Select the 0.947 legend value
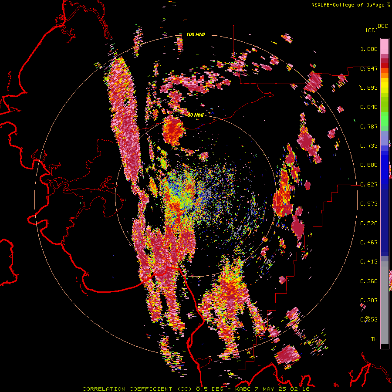The image size is (392, 392). 369,68
